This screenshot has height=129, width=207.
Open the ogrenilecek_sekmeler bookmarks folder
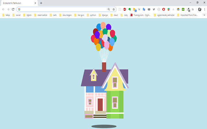164,15
